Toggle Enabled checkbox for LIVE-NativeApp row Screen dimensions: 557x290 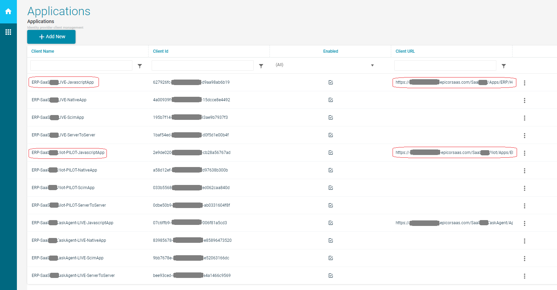click(331, 100)
